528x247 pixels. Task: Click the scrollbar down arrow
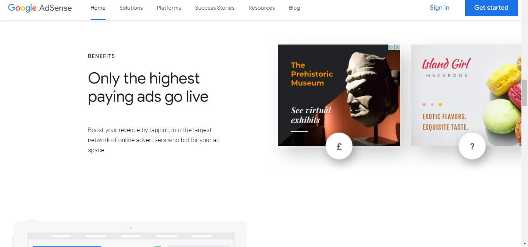(x=525, y=244)
